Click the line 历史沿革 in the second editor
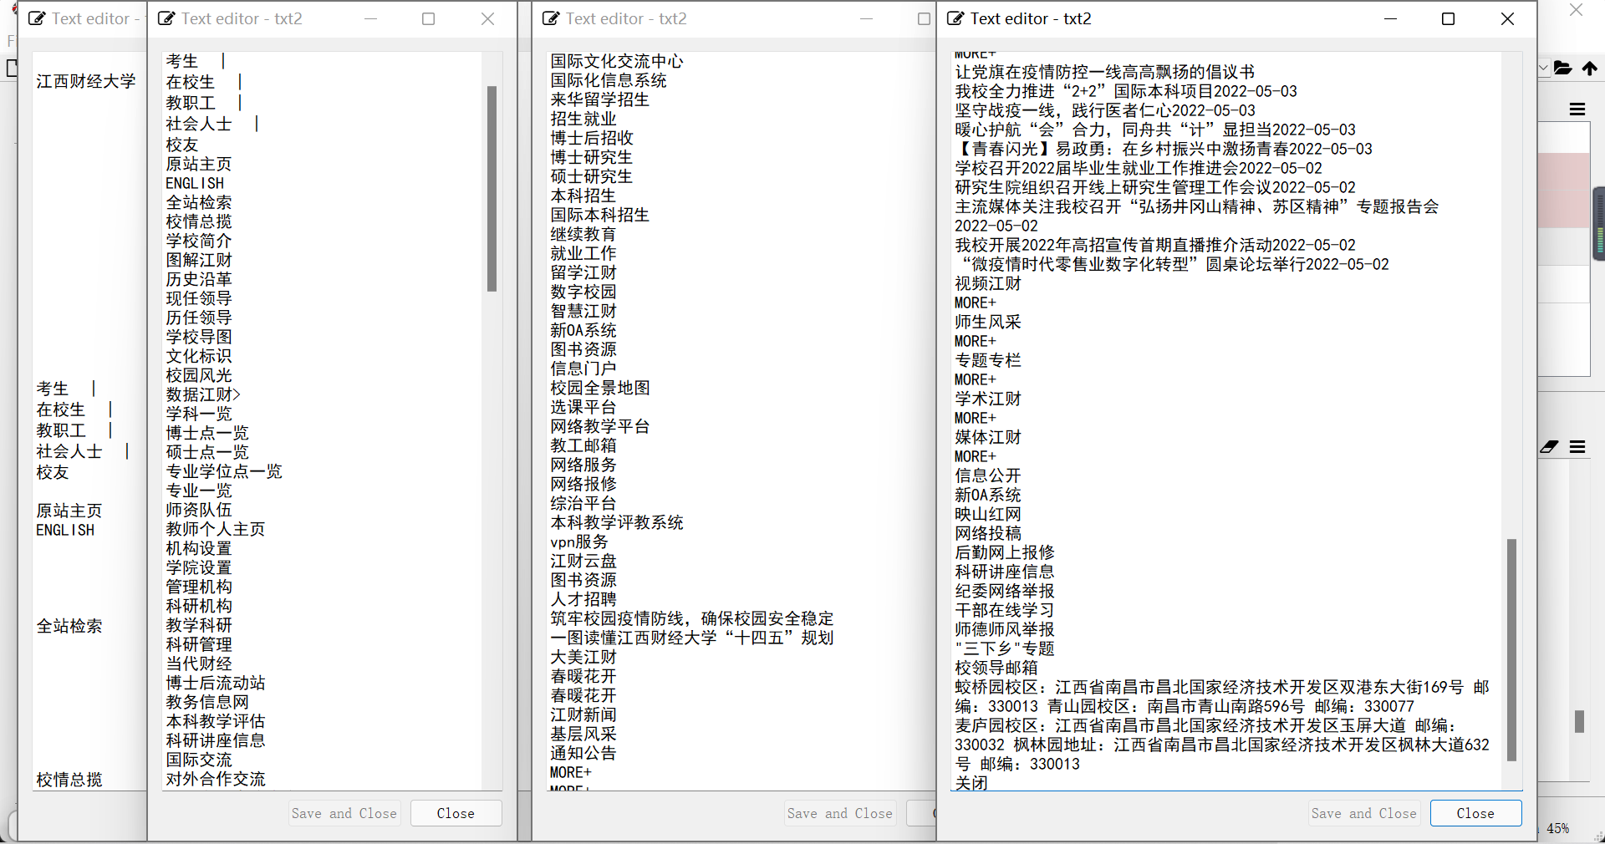 pos(199,279)
